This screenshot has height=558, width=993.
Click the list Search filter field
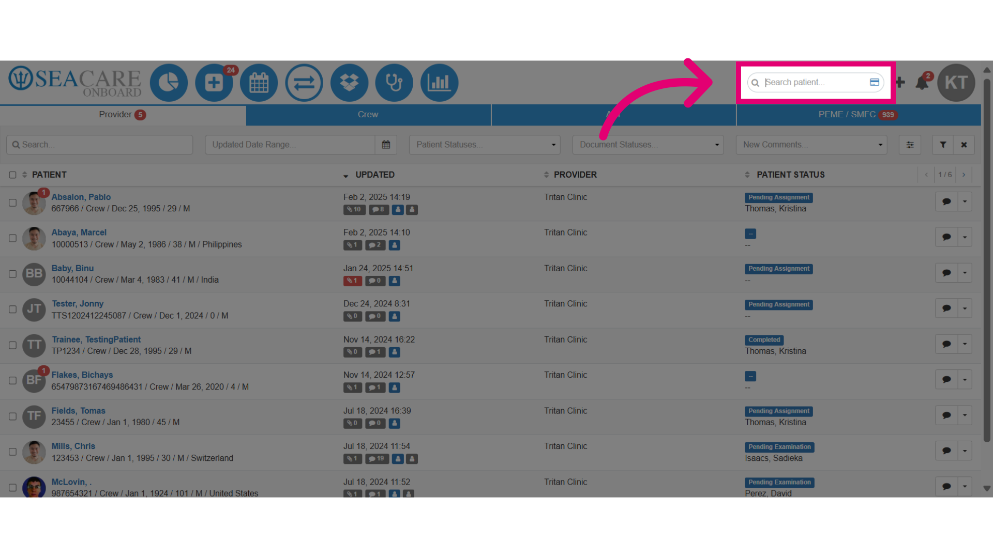tap(99, 145)
